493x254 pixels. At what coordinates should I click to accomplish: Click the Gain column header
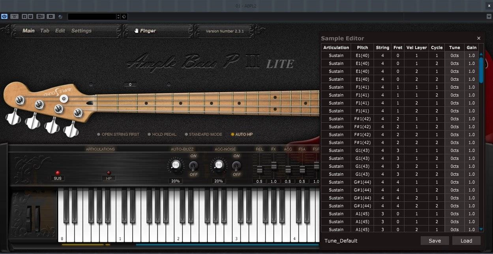pyautogui.click(x=472, y=47)
